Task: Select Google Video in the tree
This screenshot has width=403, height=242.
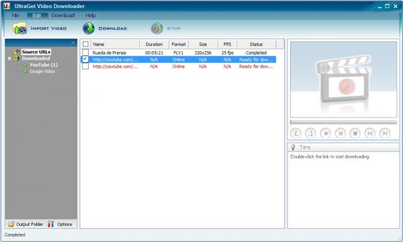Action: (x=42, y=71)
